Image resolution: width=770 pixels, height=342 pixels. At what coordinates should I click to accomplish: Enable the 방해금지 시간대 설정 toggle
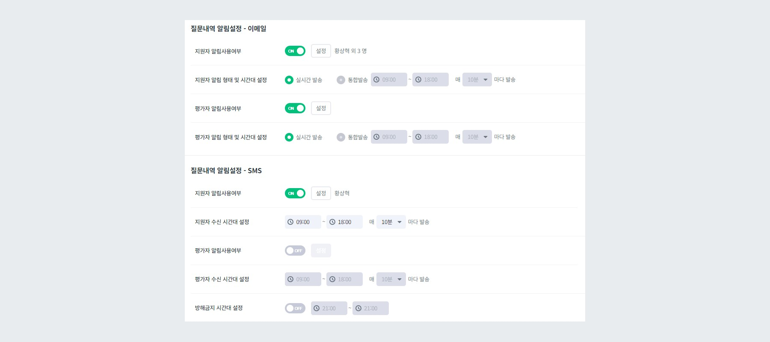click(x=295, y=308)
